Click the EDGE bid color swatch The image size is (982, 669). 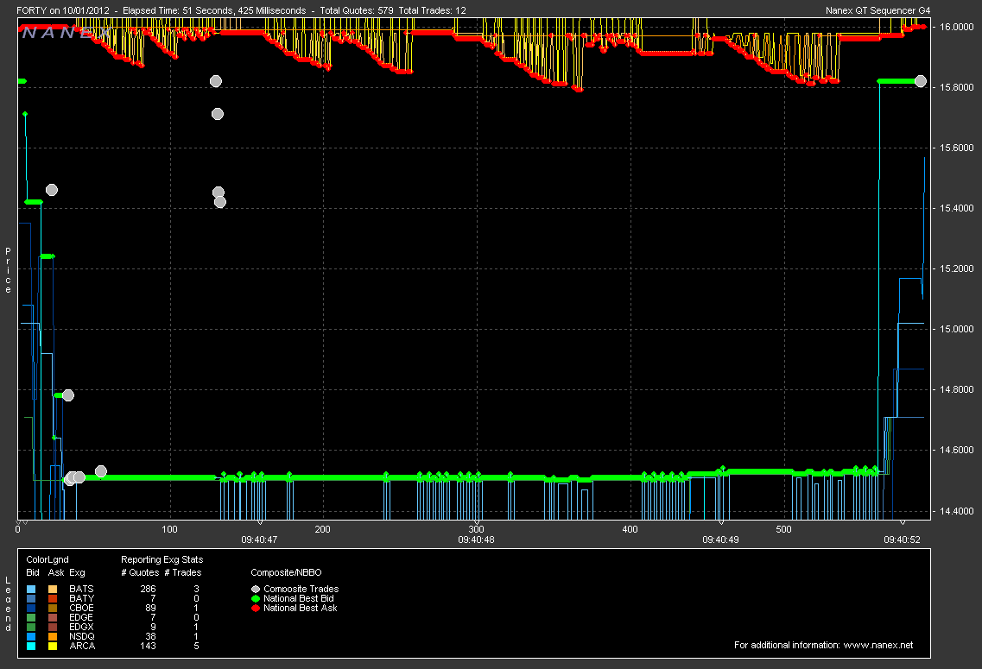point(31,617)
